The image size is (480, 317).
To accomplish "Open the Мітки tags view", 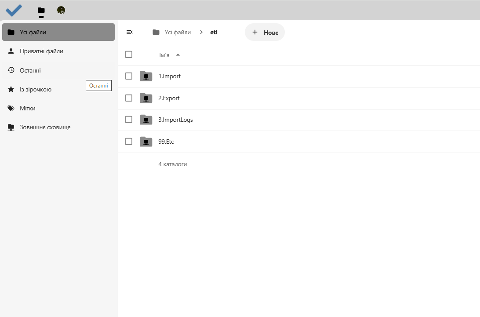I will click(27, 108).
